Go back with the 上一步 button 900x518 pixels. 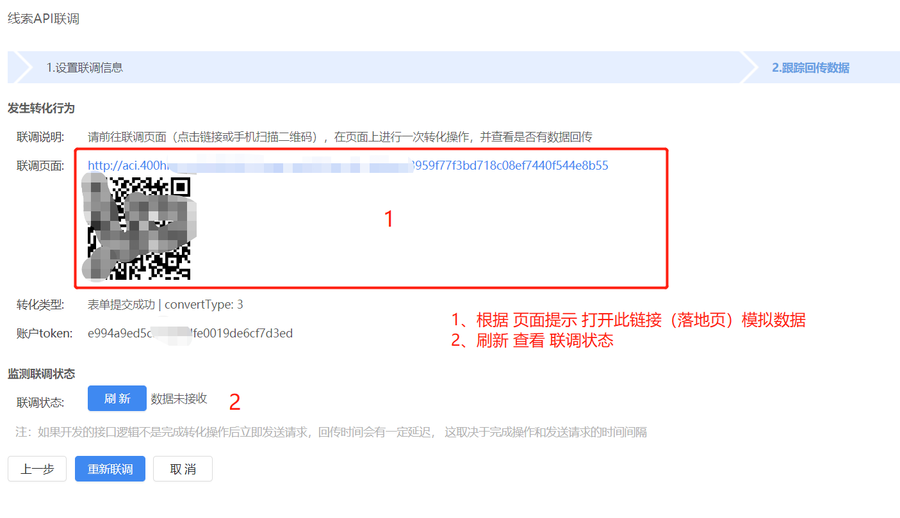pyautogui.click(x=37, y=469)
